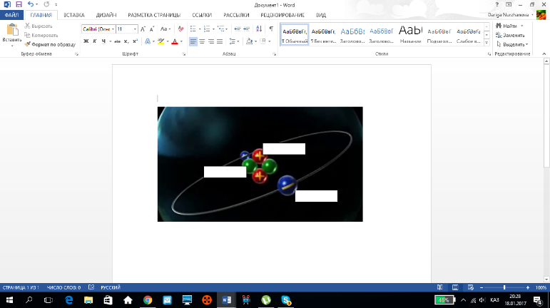This screenshot has height=308, width=550.
Task: Click the Redo arrow in quick access
Action: coord(46,4)
